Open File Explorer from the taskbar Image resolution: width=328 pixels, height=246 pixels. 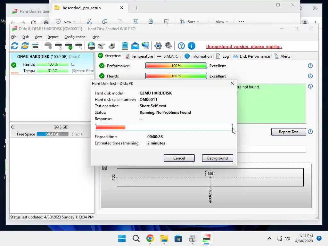tap(164, 238)
